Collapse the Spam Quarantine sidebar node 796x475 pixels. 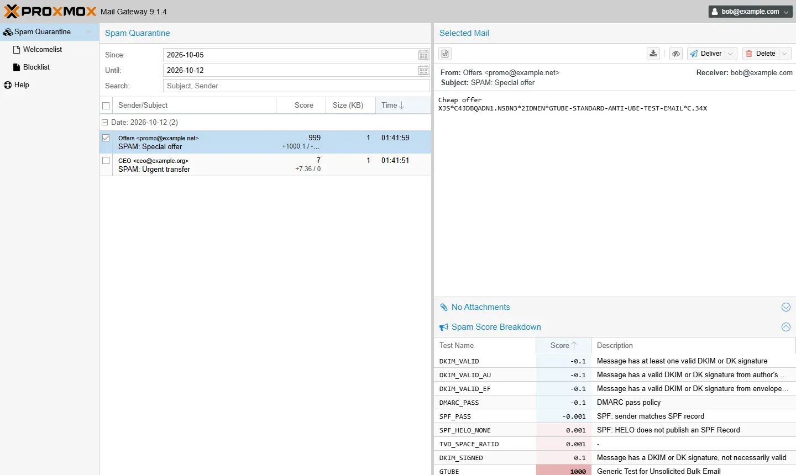point(88,32)
